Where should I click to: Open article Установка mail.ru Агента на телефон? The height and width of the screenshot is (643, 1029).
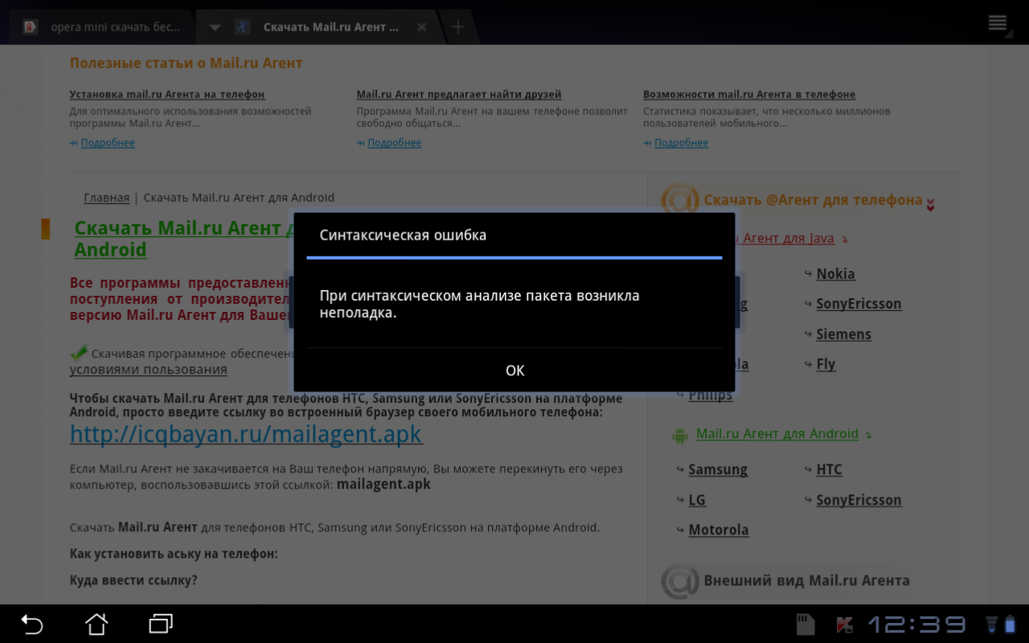(167, 95)
